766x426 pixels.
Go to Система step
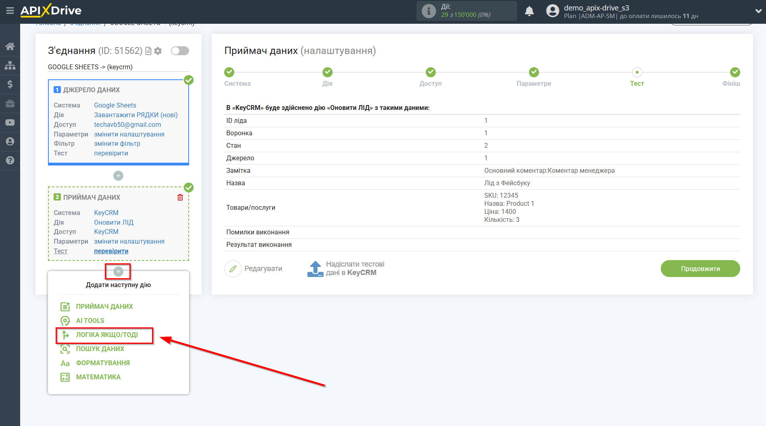(229, 72)
